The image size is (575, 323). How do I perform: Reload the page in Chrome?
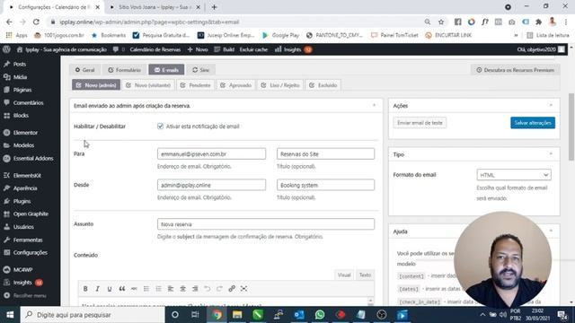point(36,22)
